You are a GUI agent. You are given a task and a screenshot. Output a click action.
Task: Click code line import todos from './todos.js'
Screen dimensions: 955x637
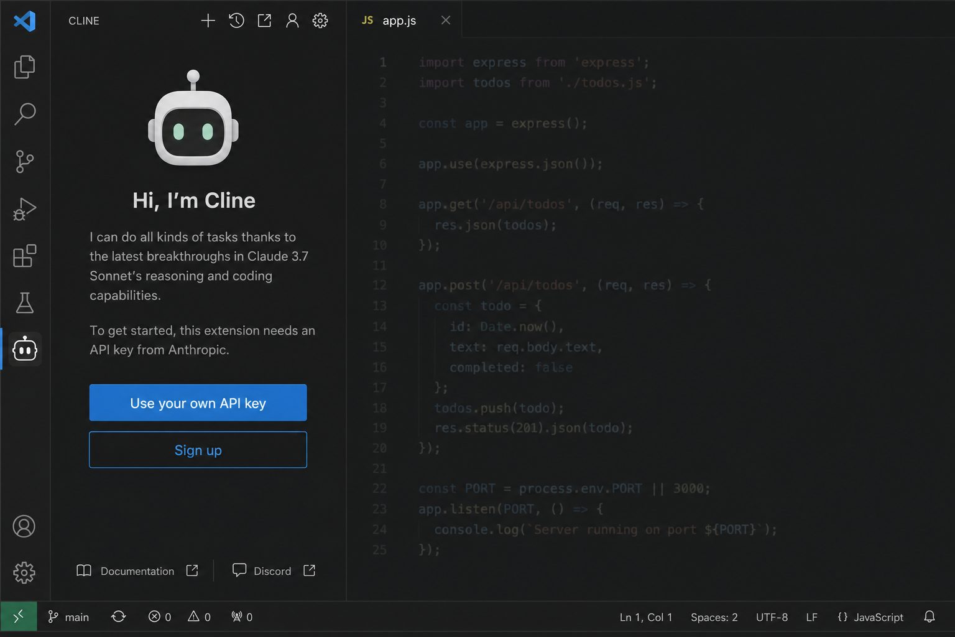(538, 82)
